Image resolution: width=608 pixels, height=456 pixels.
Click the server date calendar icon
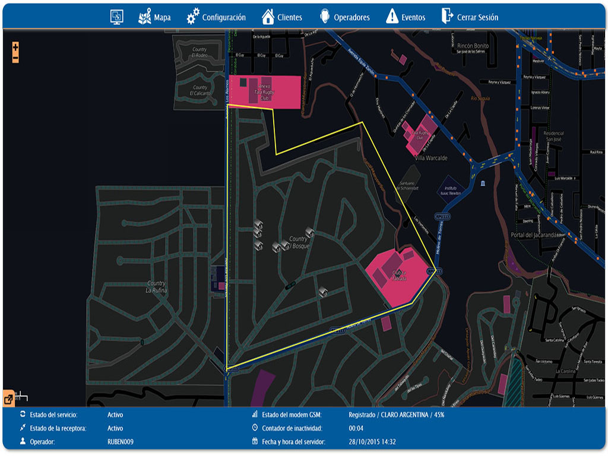pyautogui.click(x=255, y=442)
